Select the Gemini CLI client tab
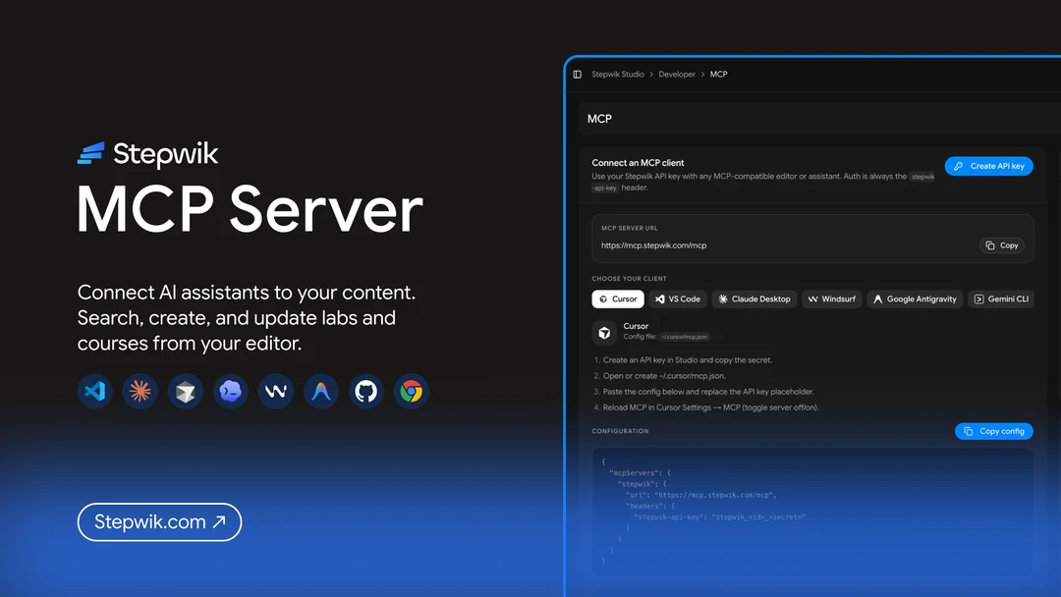 (1001, 298)
